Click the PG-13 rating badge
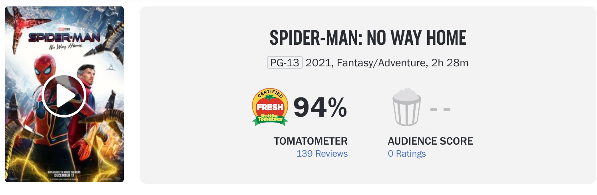 (285, 63)
